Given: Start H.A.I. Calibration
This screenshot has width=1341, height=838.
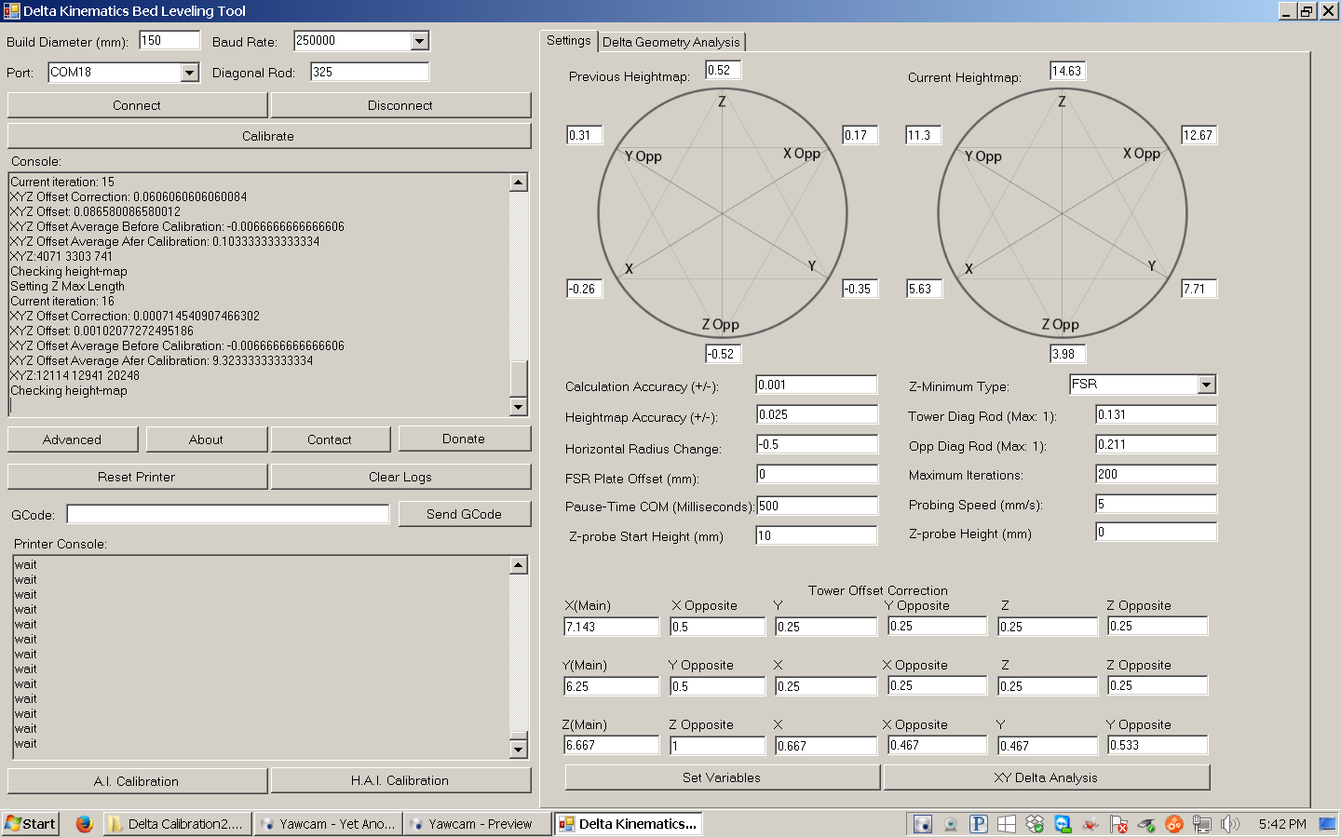Looking at the screenshot, I should [x=400, y=780].
